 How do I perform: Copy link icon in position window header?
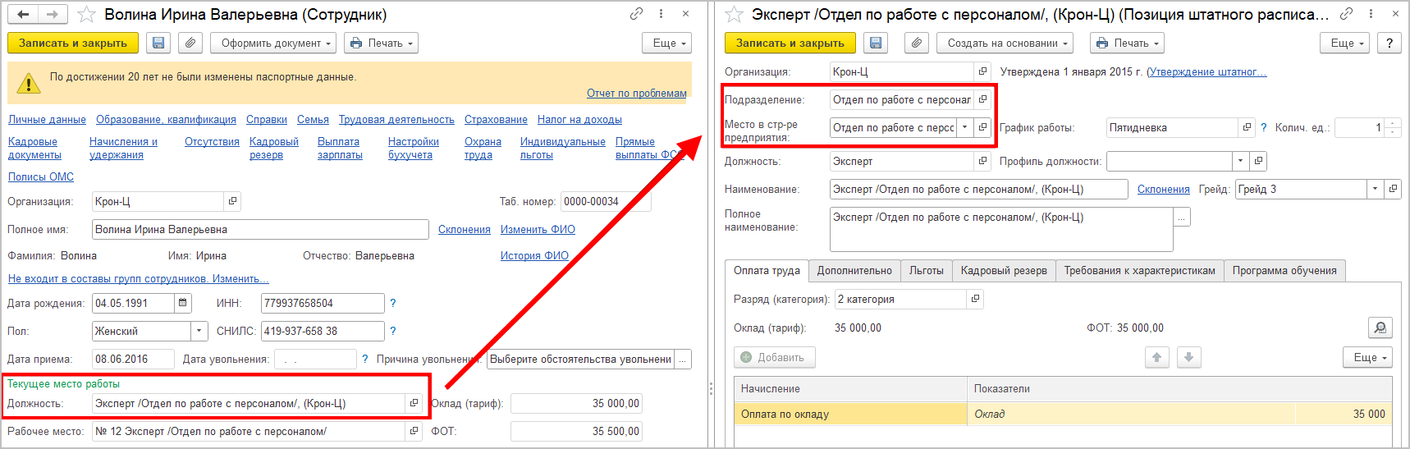(1346, 14)
